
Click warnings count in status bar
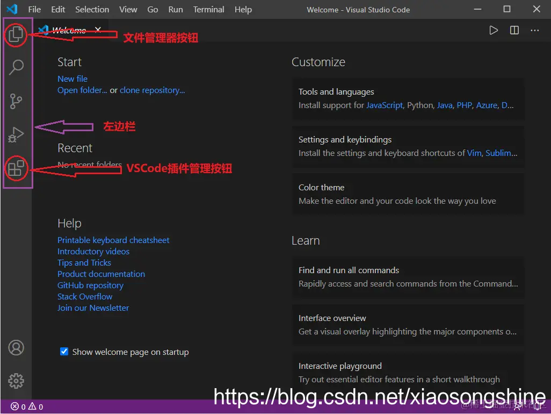pos(36,406)
